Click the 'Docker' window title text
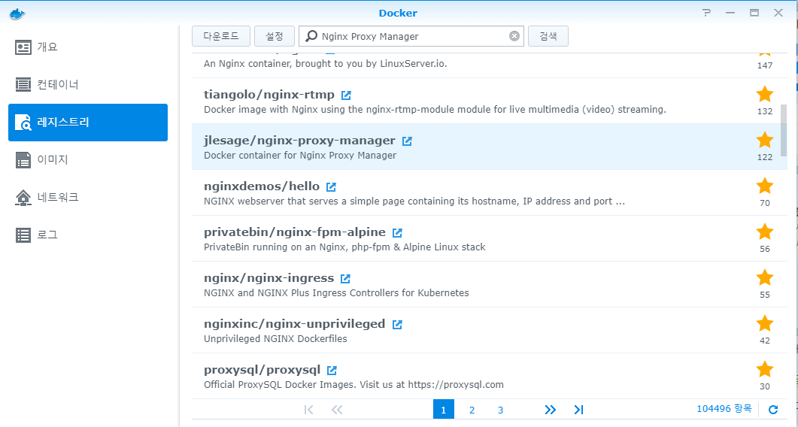The image size is (798, 427). click(x=398, y=14)
